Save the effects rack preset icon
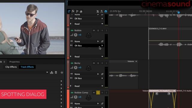 pos(52,73)
